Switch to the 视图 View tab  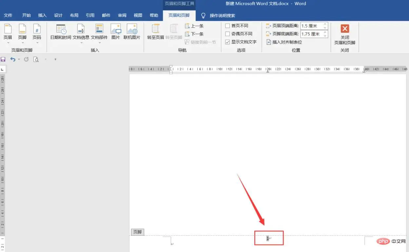click(x=138, y=15)
